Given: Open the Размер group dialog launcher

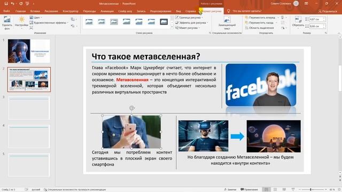Looking at the screenshot, I should (325, 33).
